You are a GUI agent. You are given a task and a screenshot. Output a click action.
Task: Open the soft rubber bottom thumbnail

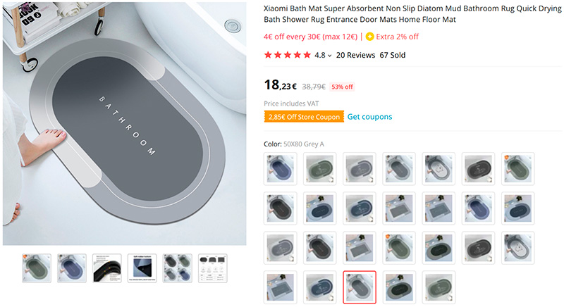click(142, 268)
